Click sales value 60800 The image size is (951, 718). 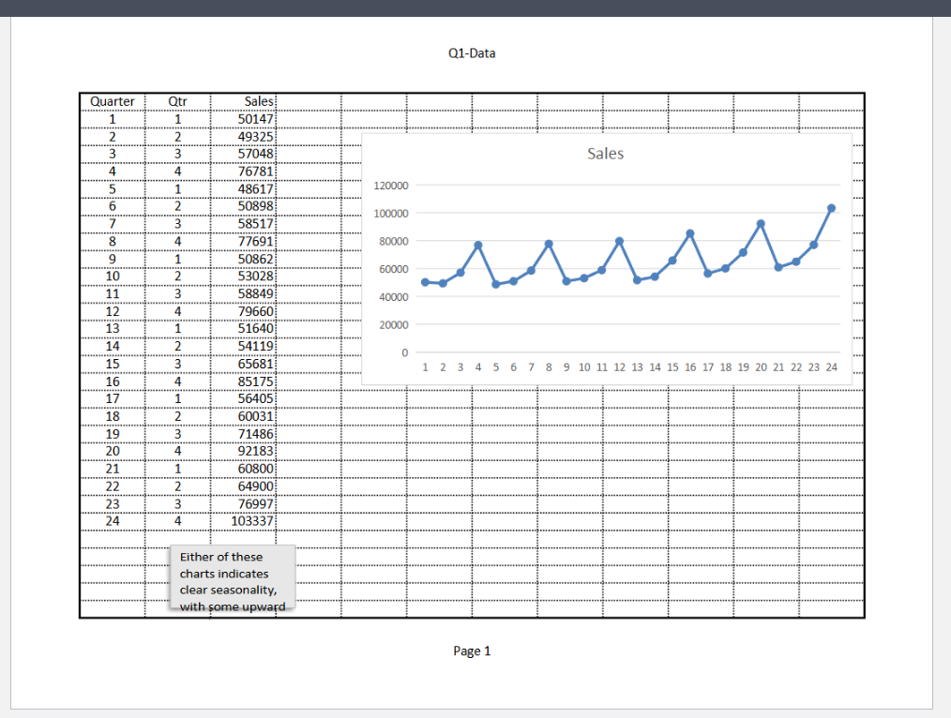[255, 469]
